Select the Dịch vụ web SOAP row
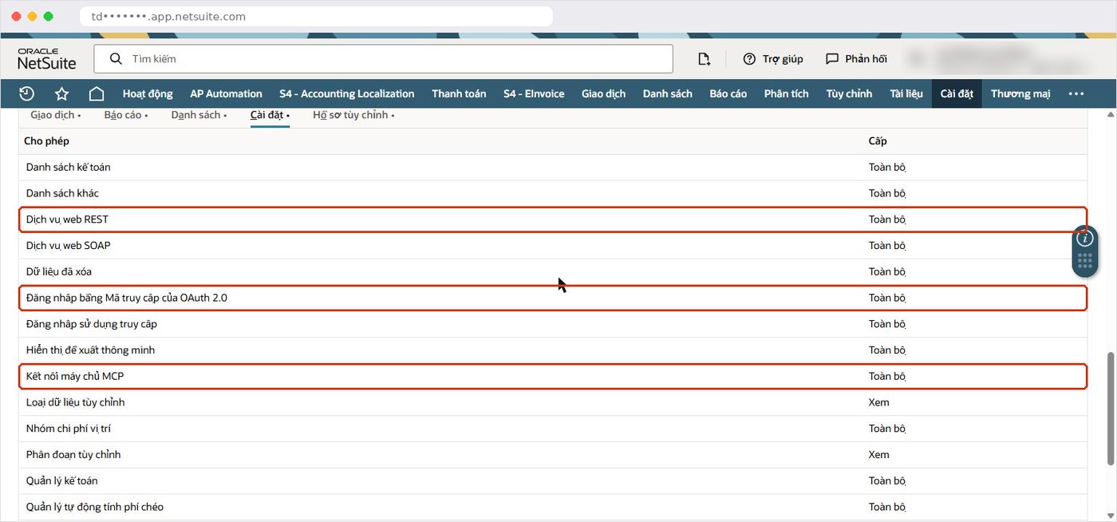This screenshot has width=1117, height=522. click(x=553, y=246)
